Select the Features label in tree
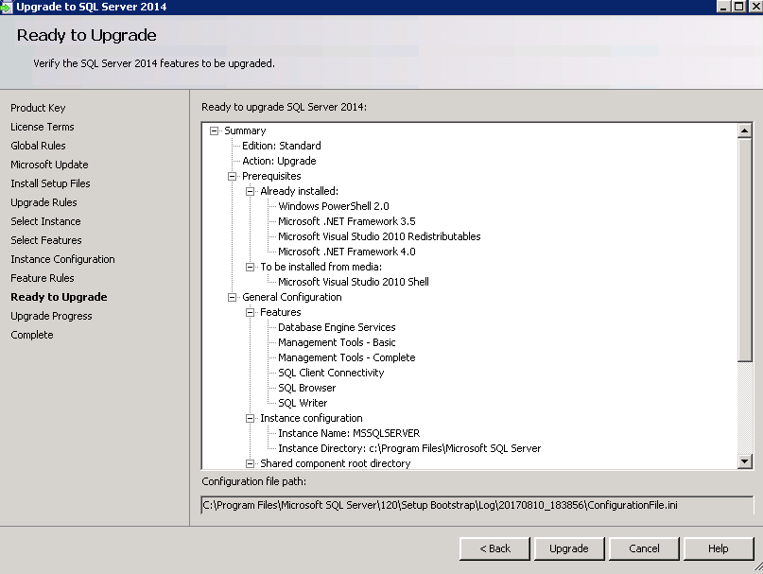This screenshot has height=574, width=763. pyautogui.click(x=280, y=312)
